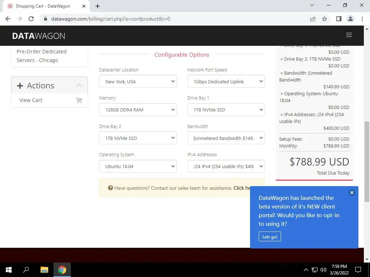Viewport: 370px width, 277px height.
Task: Open Drive Bay 1 dropdown
Action: pos(226,110)
